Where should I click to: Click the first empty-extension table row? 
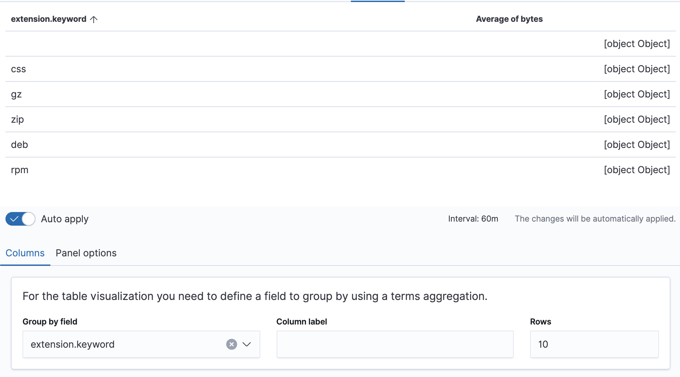341,44
